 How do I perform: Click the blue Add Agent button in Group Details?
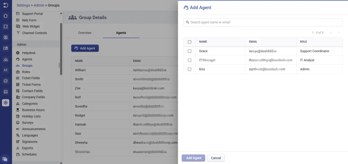85,48
